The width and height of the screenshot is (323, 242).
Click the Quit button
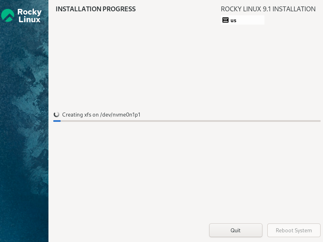pyautogui.click(x=236, y=230)
